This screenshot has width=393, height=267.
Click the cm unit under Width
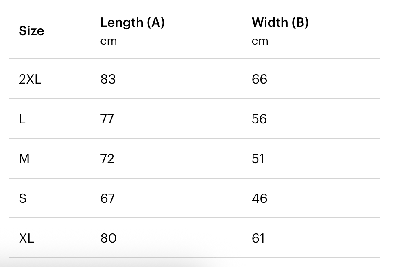[x=260, y=41]
